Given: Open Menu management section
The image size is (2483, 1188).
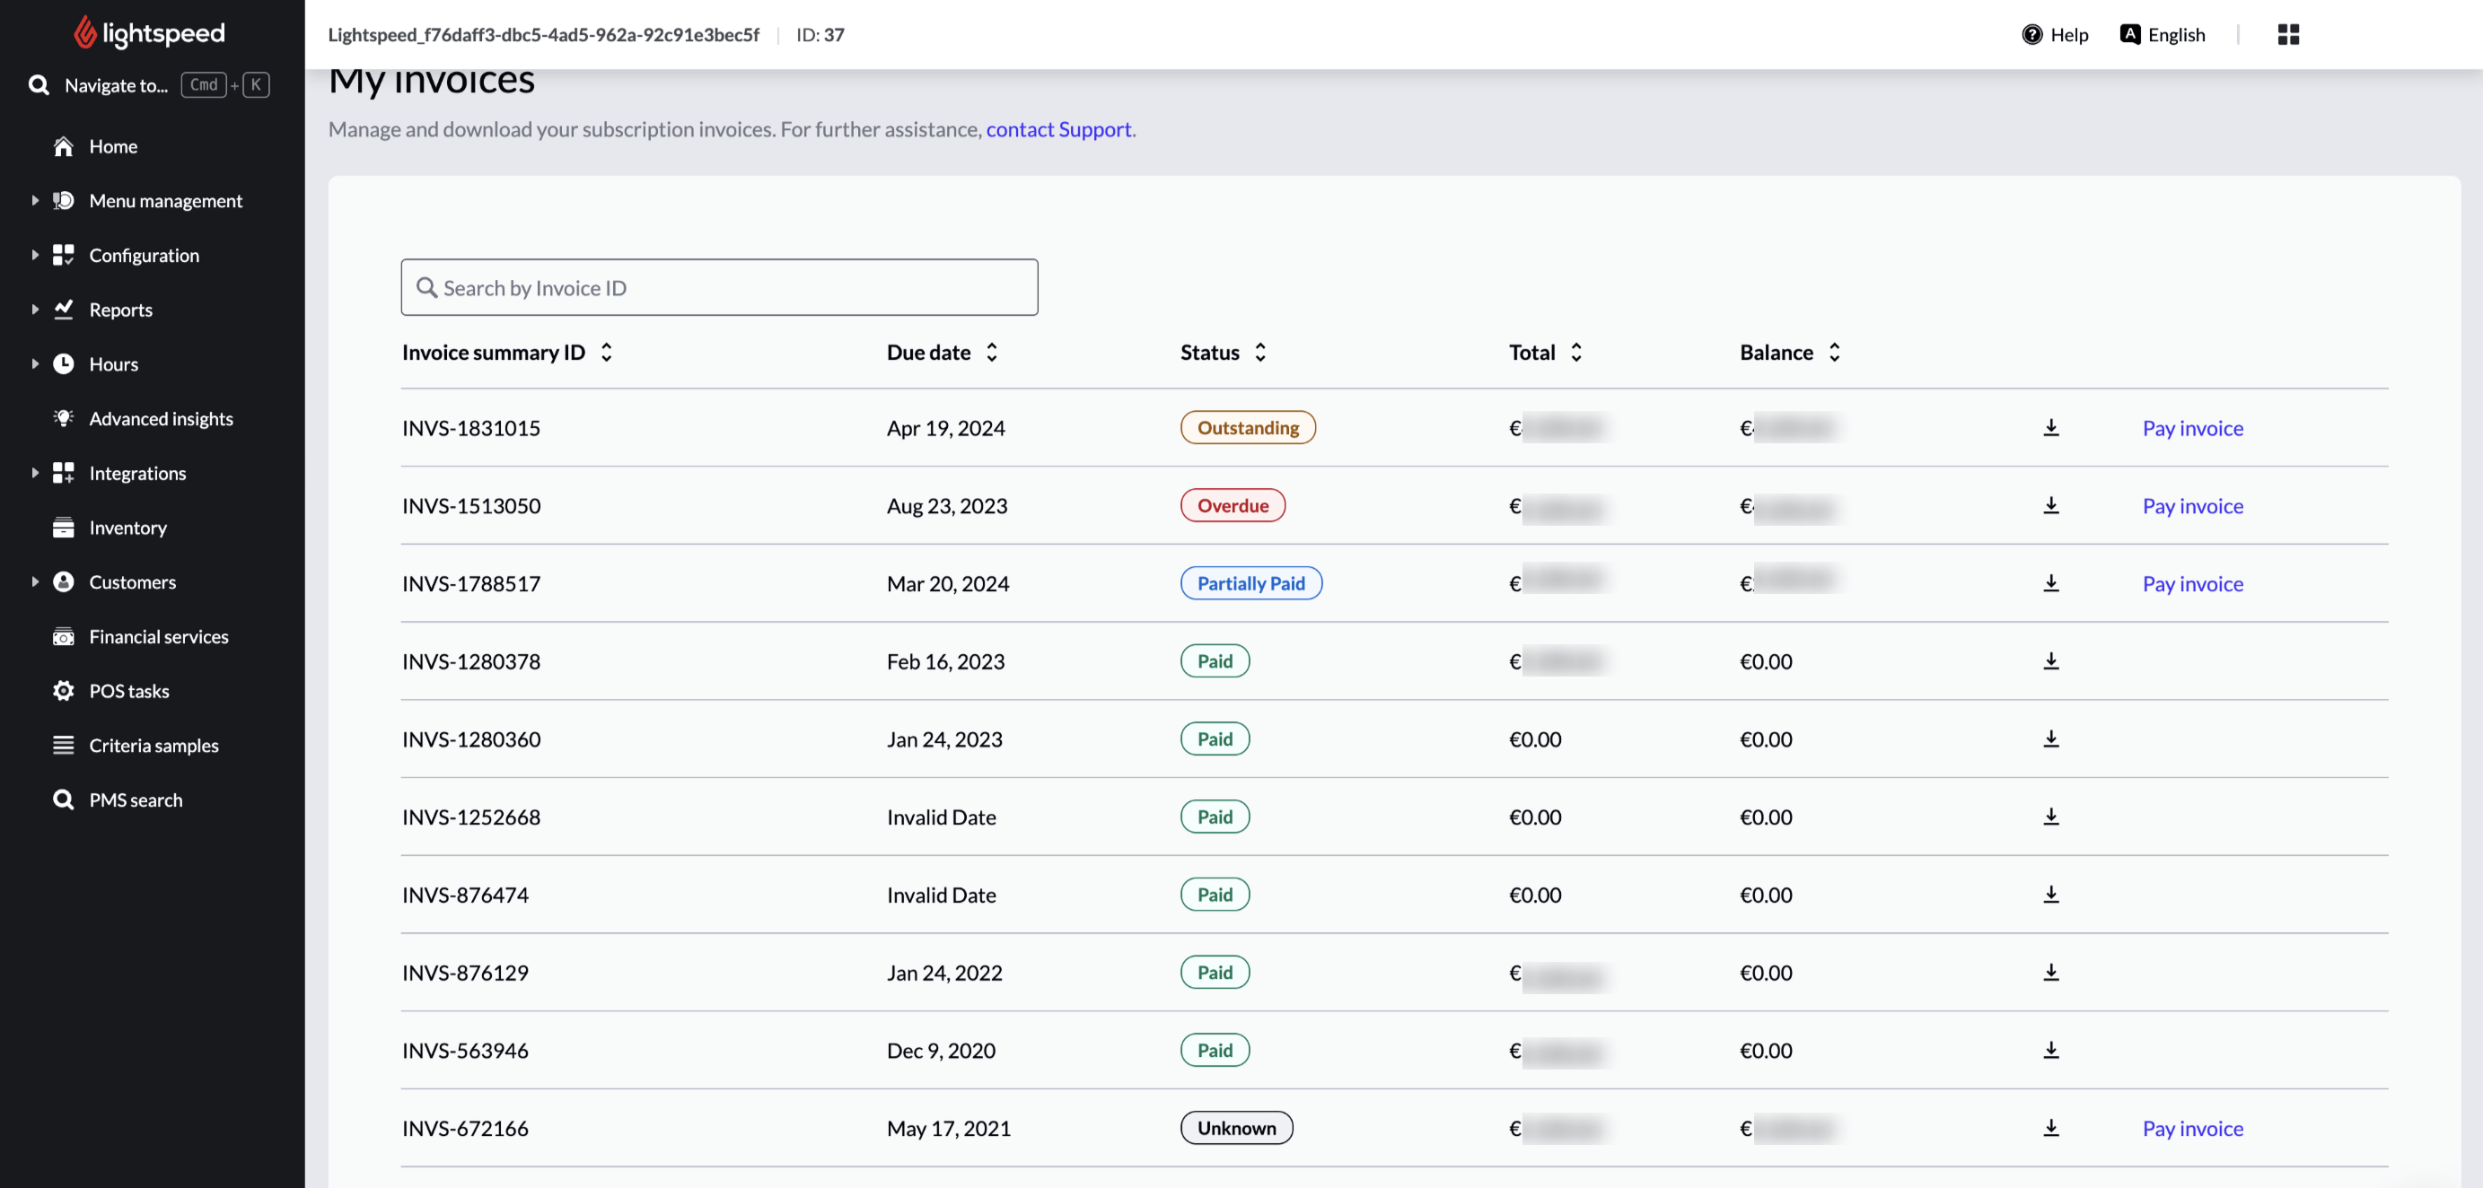Looking at the screenshot, I should [166, 201].
